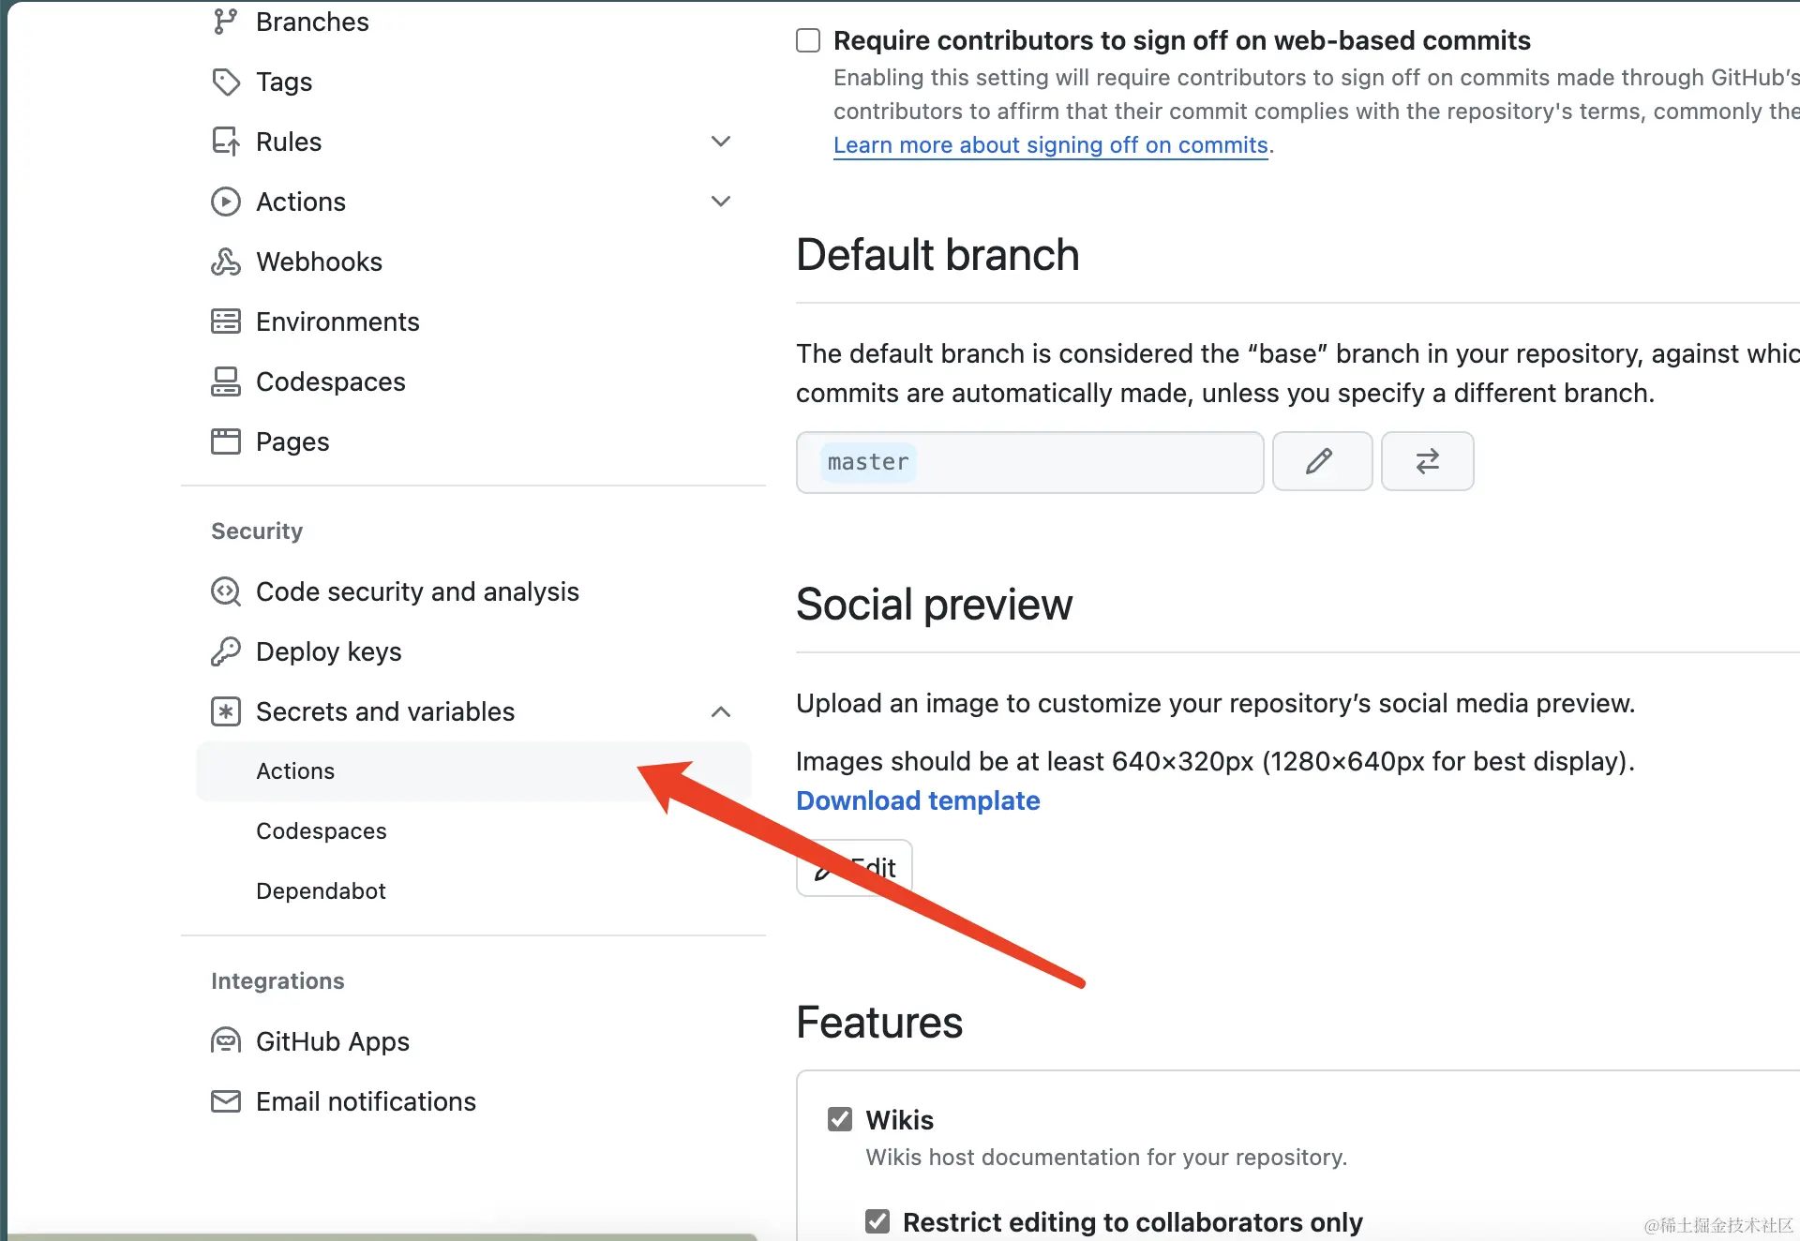Click the Environments server icon
1800x1241 pixels.
[225, 321]
